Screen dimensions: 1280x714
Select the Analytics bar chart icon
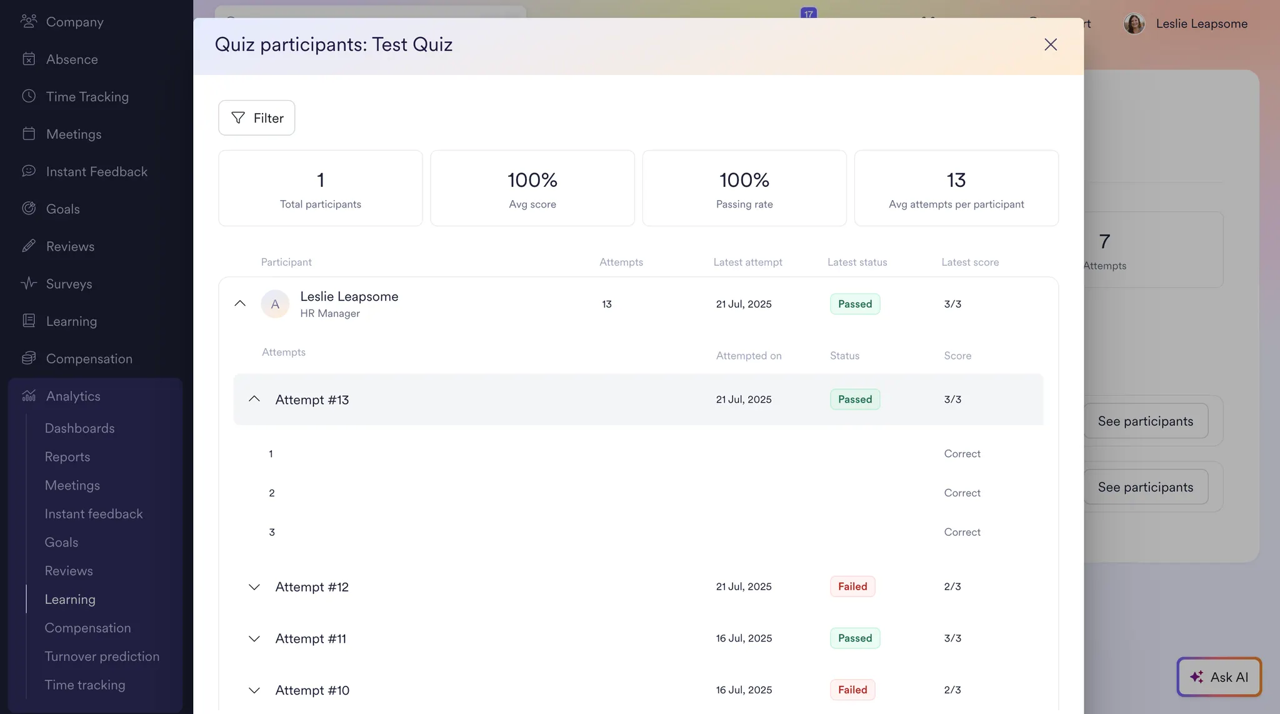(x=29, y=395)
